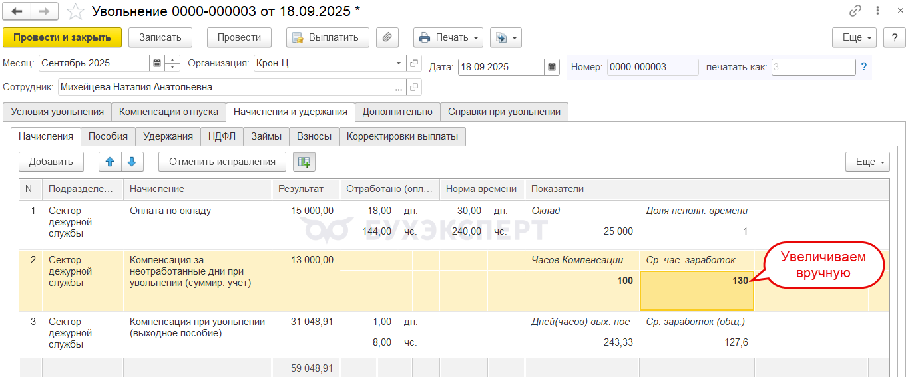Choose employee via the ellipsis button
908x377 pixels.
coord(399,87)
